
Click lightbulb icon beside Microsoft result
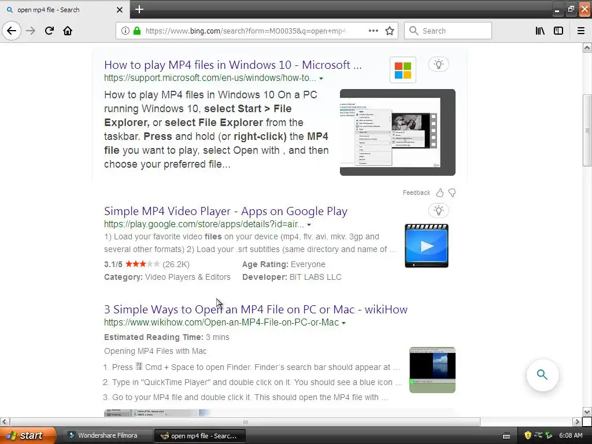point(438,64)
